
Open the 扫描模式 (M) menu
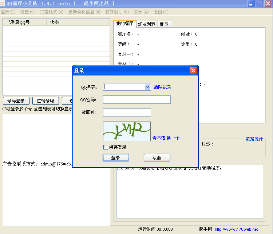pos(52,12)
